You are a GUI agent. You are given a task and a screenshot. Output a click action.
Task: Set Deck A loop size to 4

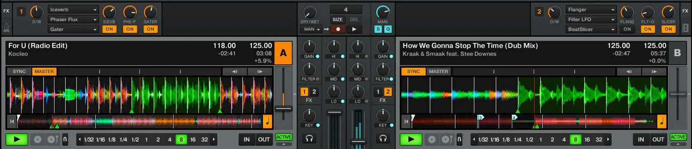point(170,140)
